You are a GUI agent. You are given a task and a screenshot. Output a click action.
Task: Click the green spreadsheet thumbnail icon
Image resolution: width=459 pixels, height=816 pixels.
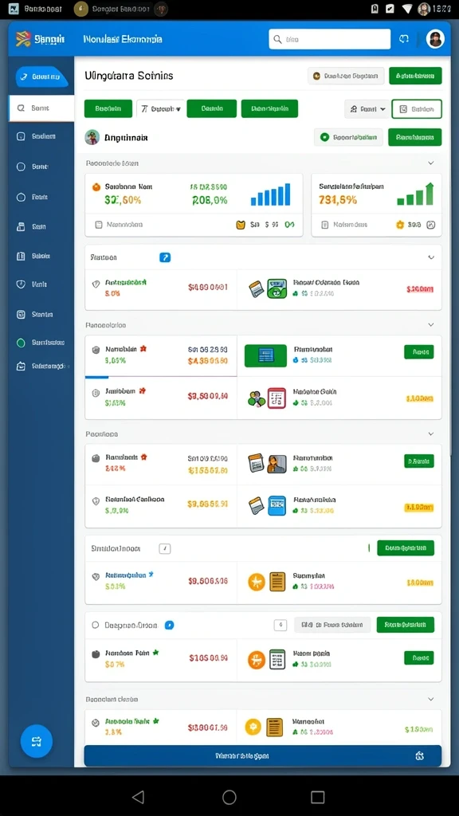[265, 355]
